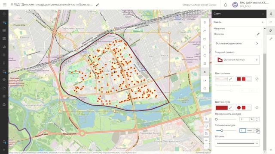Pick the white recent outline color
Screen dimensions: 275x154
click(x=248, y=108)
